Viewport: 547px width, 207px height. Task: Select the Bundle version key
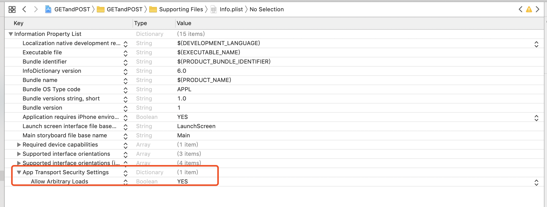click(x=42, y=108)
